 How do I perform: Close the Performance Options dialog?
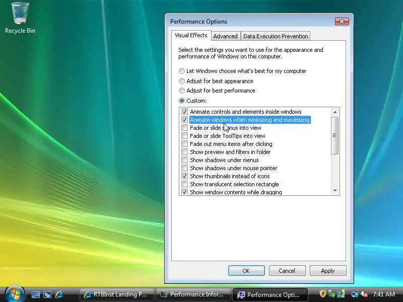click(342, 21)
